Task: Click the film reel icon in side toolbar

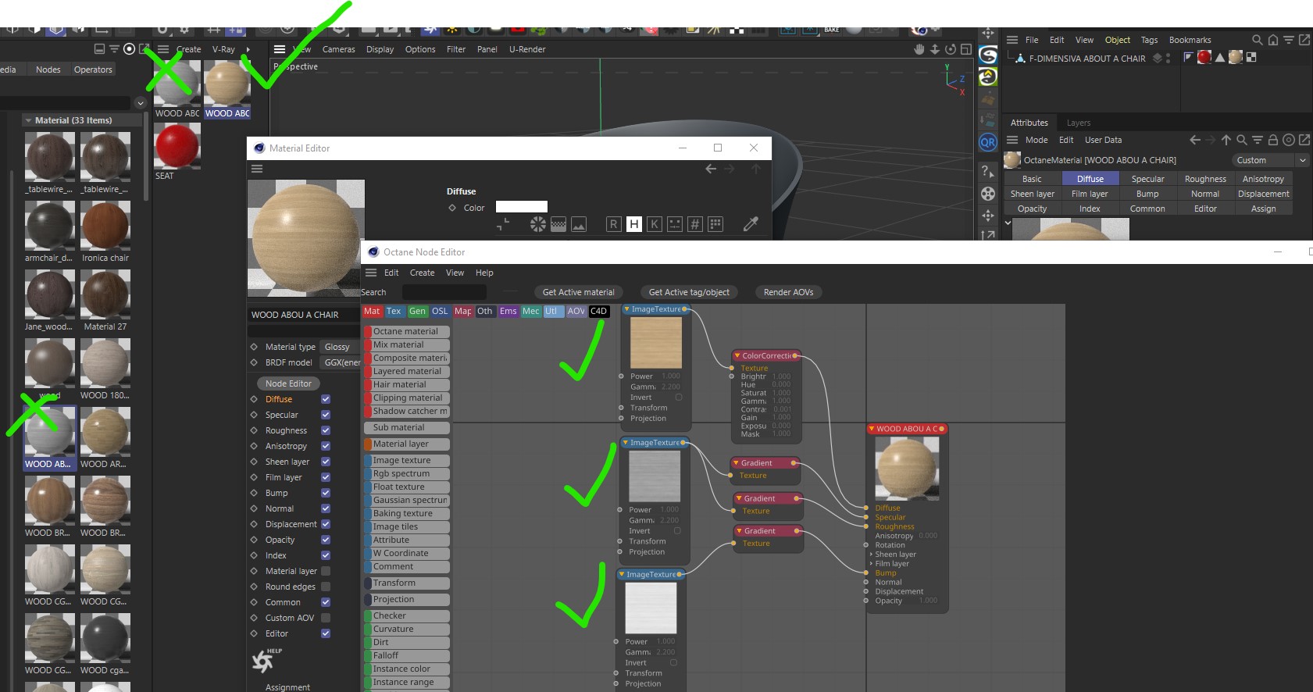Action: (x=988, y=194)
